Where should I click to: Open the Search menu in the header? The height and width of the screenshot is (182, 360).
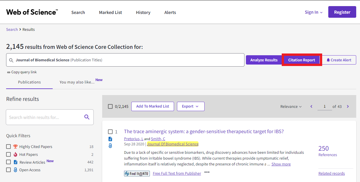[78, 13]
